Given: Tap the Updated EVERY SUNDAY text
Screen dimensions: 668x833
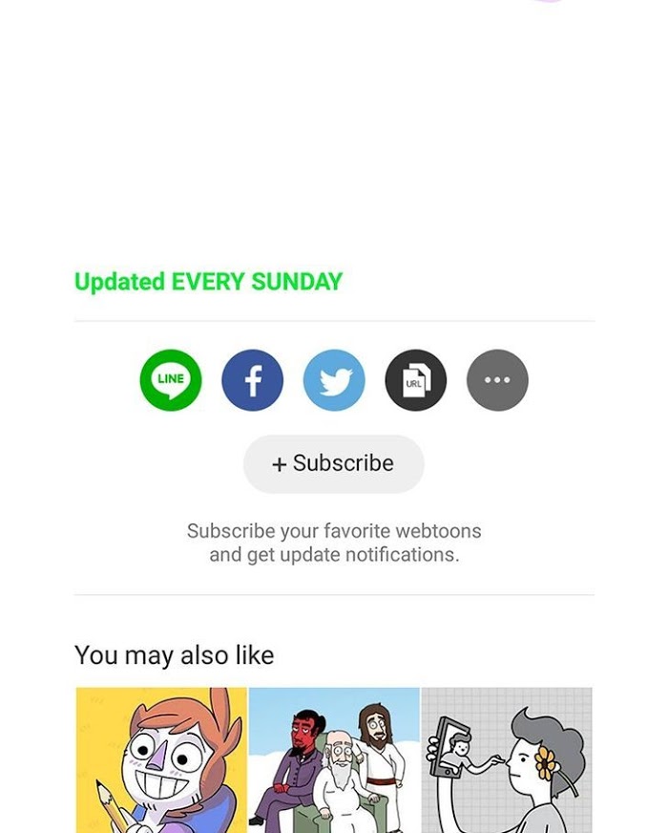Looking at the screenshot, I should tap(209, 282).
